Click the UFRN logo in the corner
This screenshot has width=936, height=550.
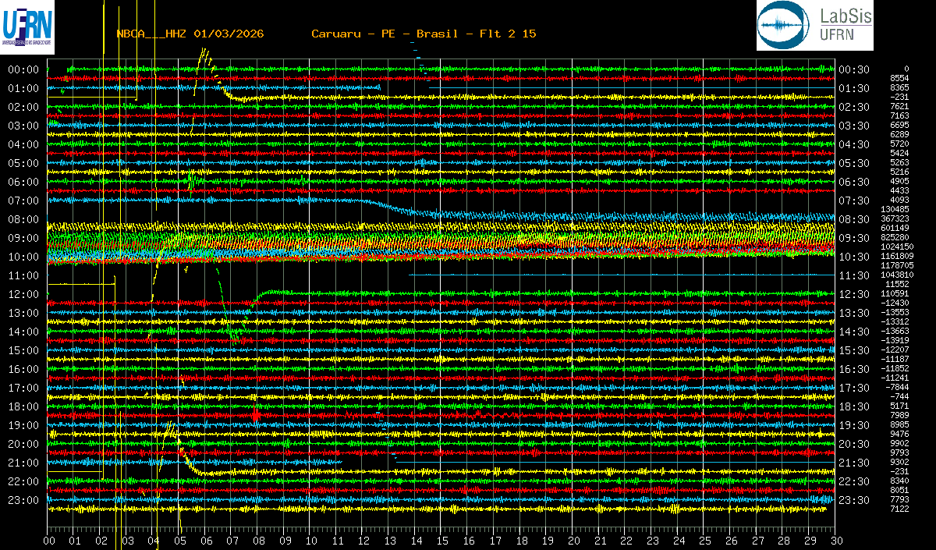(27, 26)
